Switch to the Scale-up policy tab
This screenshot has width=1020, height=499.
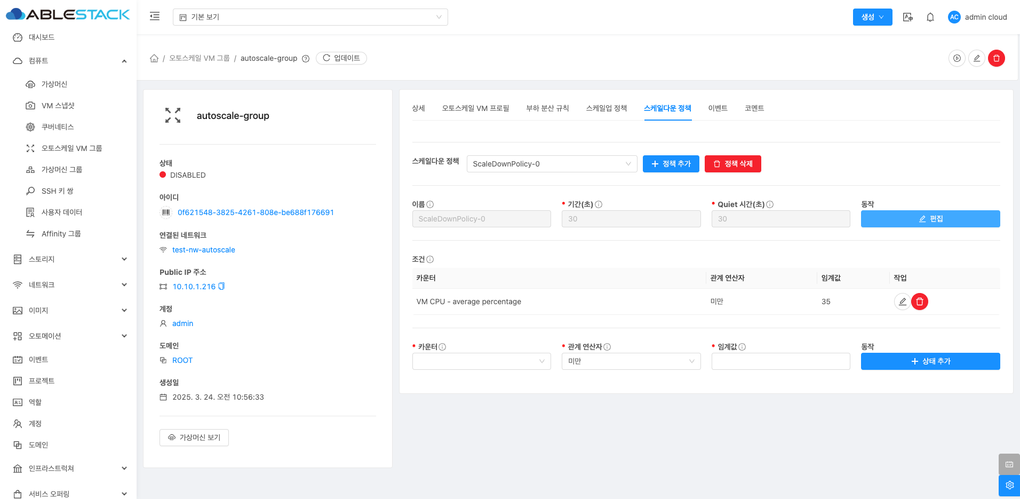[606, 108]
